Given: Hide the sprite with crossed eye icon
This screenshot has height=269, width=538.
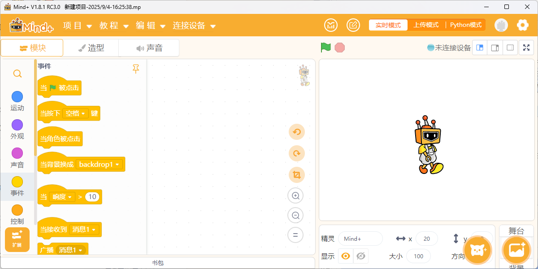Looking at the screenshot, I should (360, 256).
